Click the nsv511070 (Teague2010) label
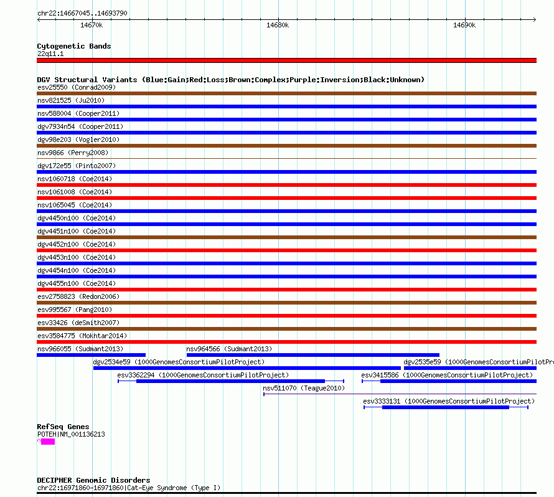This screenshot has height=497, width=554. [x=304, y=388]
